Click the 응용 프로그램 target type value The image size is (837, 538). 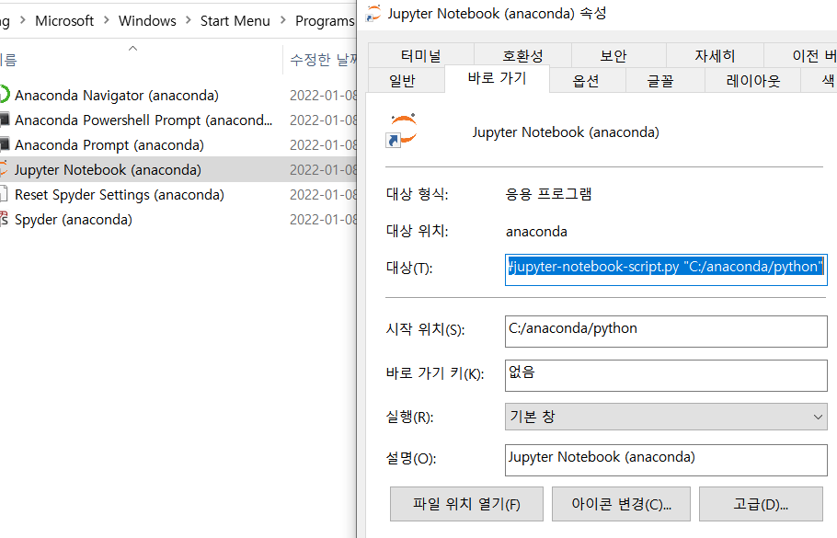[548, 194]
